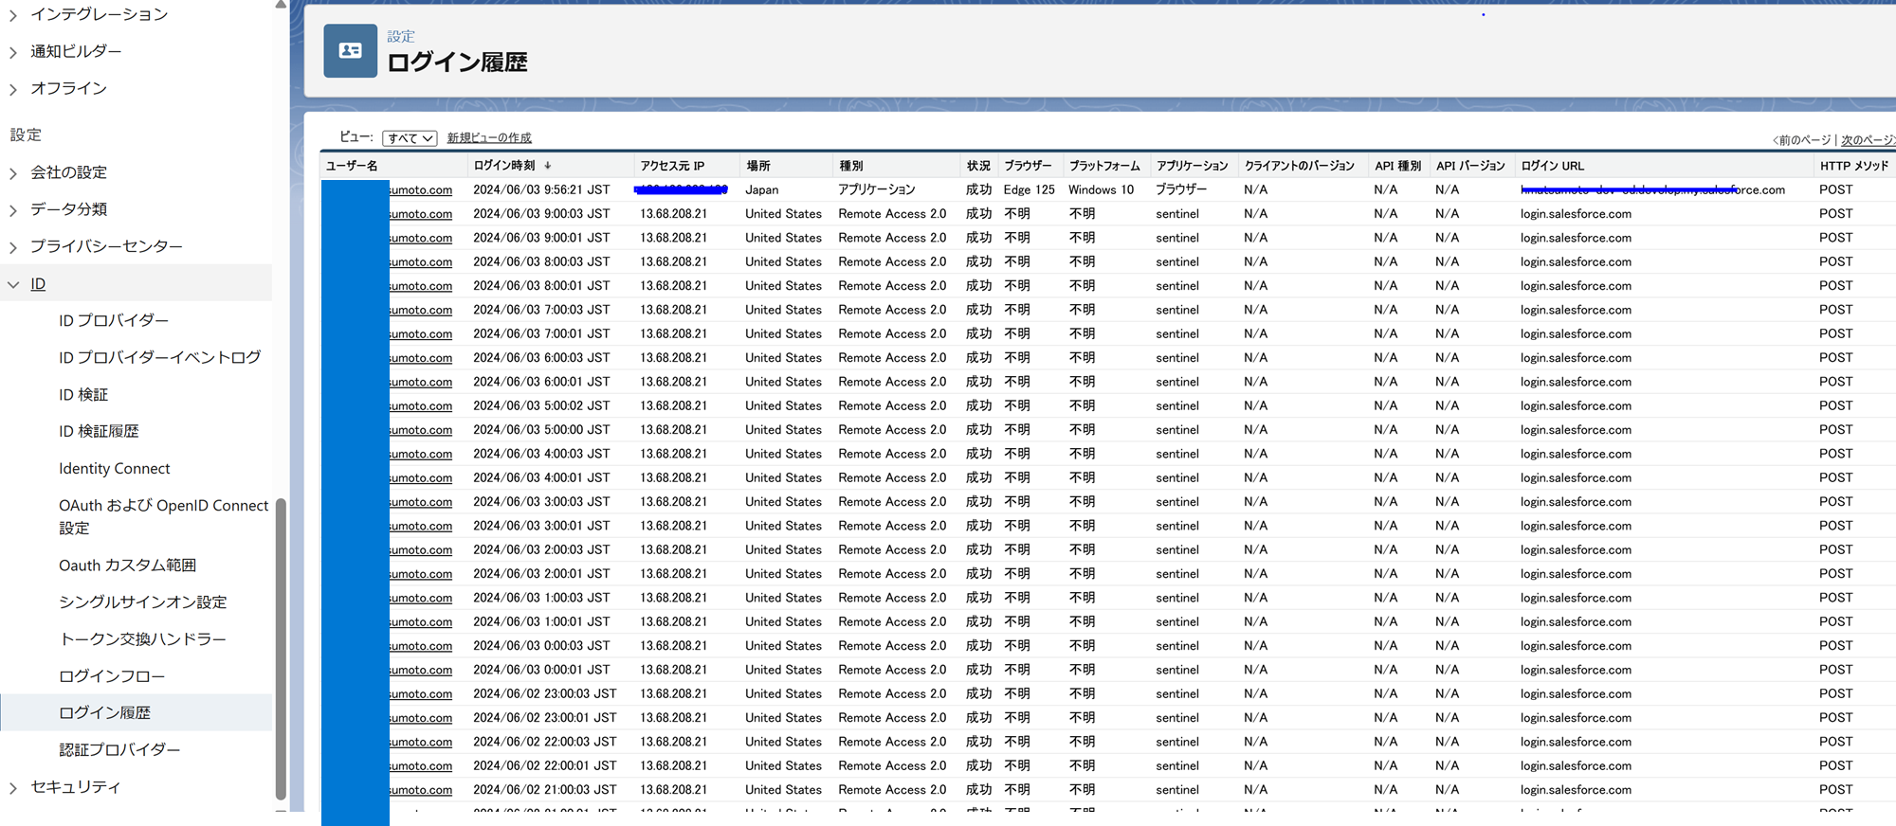Click API バージョン column header
The image size is (1896, 826).
1470,166
